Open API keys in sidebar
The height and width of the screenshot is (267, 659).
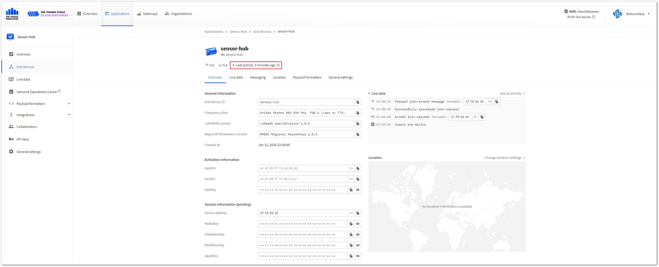pos(38,139)
